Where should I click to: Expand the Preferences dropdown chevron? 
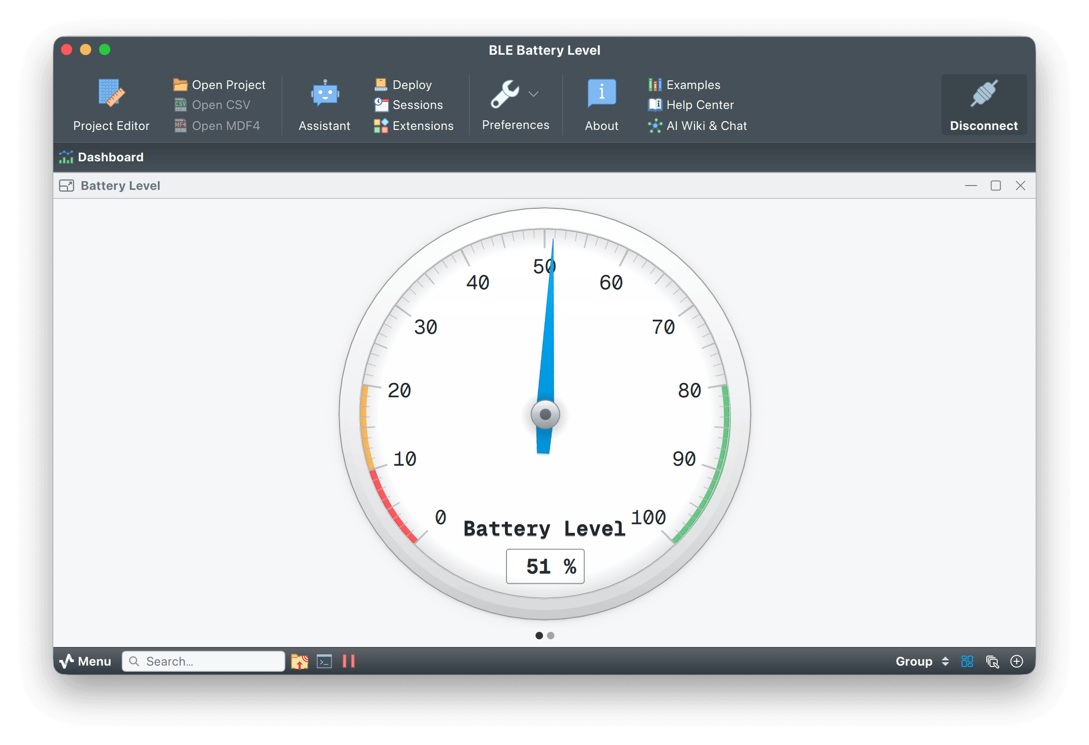[x=534, y=94]
